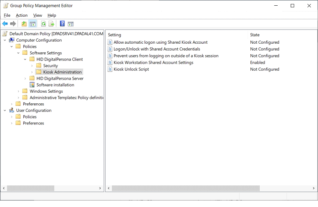The width and height of the screenshot is (318, 207).
Task: Click the Back arrow toolbar icon
Action: coord(5,24)
